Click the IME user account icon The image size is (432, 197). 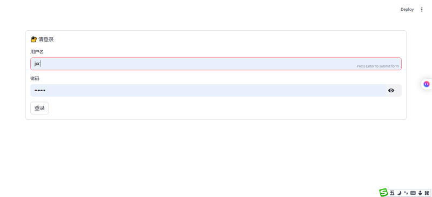(x=420, y=193)
